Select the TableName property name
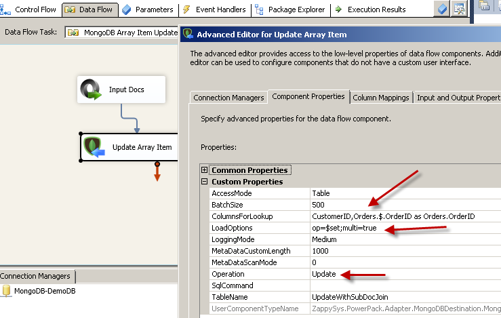The image size is (501, 318). (x=229, y=297)
